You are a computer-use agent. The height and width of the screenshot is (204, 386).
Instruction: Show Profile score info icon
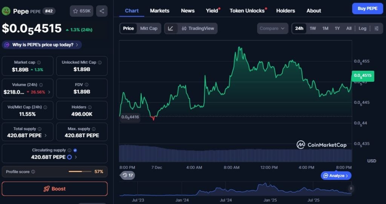33,172
